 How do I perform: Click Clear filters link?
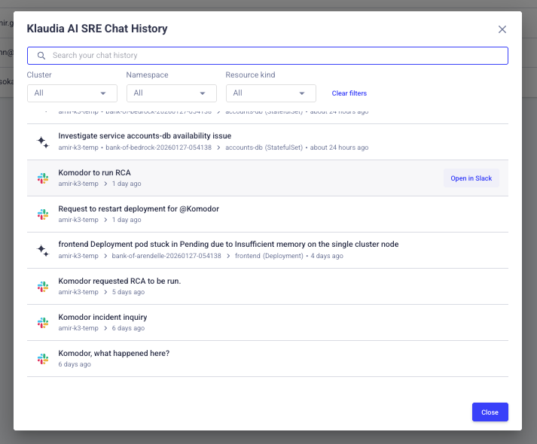[x=349, y=93]
